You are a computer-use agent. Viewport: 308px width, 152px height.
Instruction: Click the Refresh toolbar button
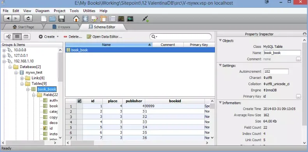click(28, 18)
